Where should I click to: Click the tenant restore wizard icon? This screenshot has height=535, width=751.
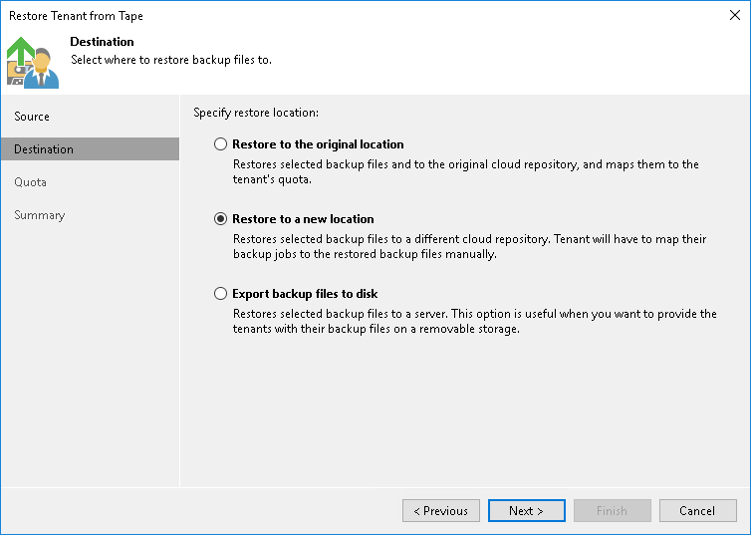tap(33, 62)
